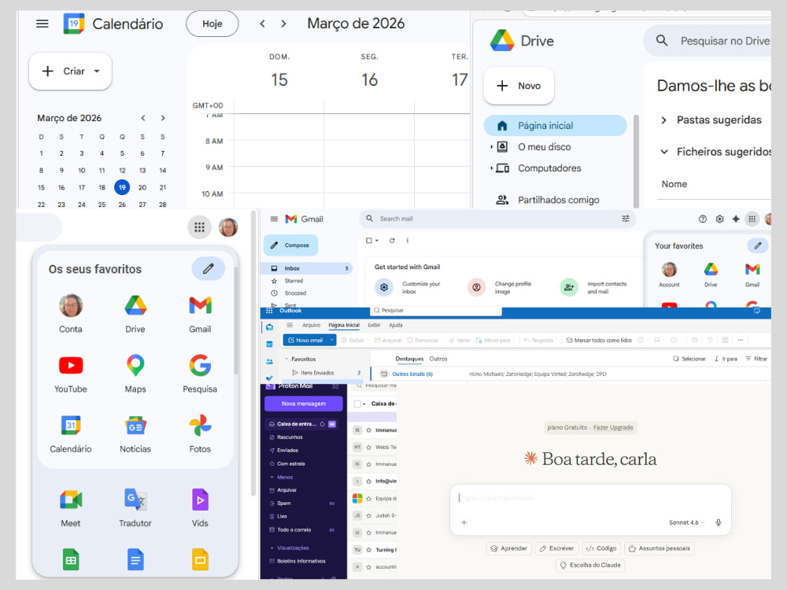Open the Outlook app launcher grid
This screenshot has height=590, width=787.
click(269, 311)
